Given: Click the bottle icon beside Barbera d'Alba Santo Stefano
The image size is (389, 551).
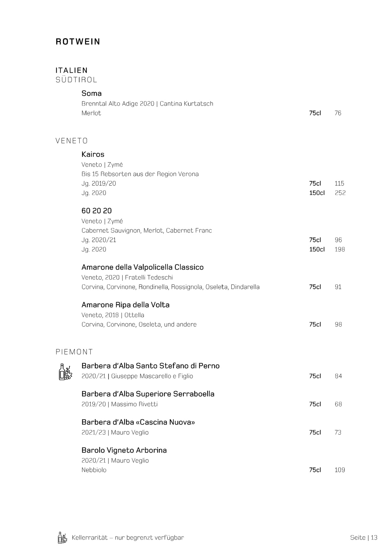Looking at the screenshot, I should [65, 372].
